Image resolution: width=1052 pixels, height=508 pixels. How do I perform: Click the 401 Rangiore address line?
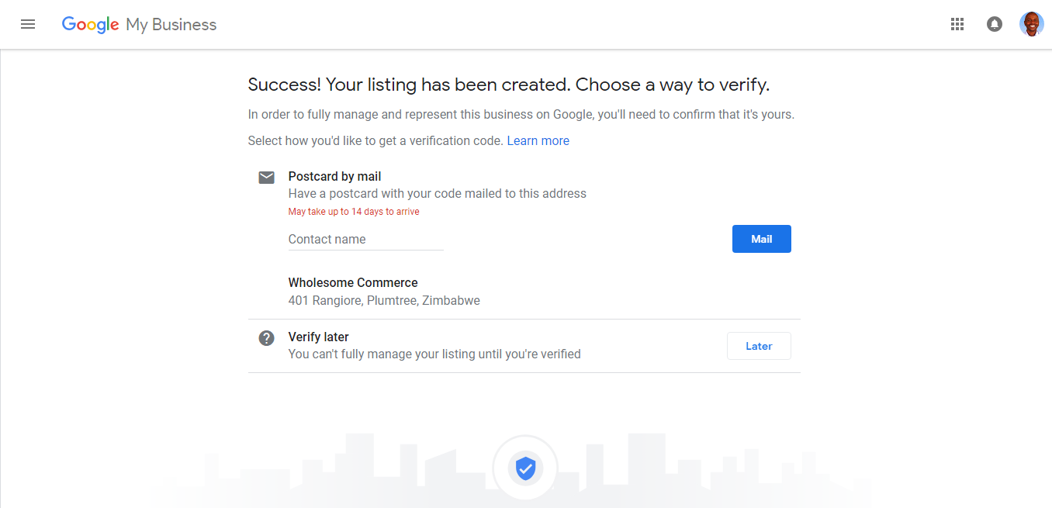384,300
